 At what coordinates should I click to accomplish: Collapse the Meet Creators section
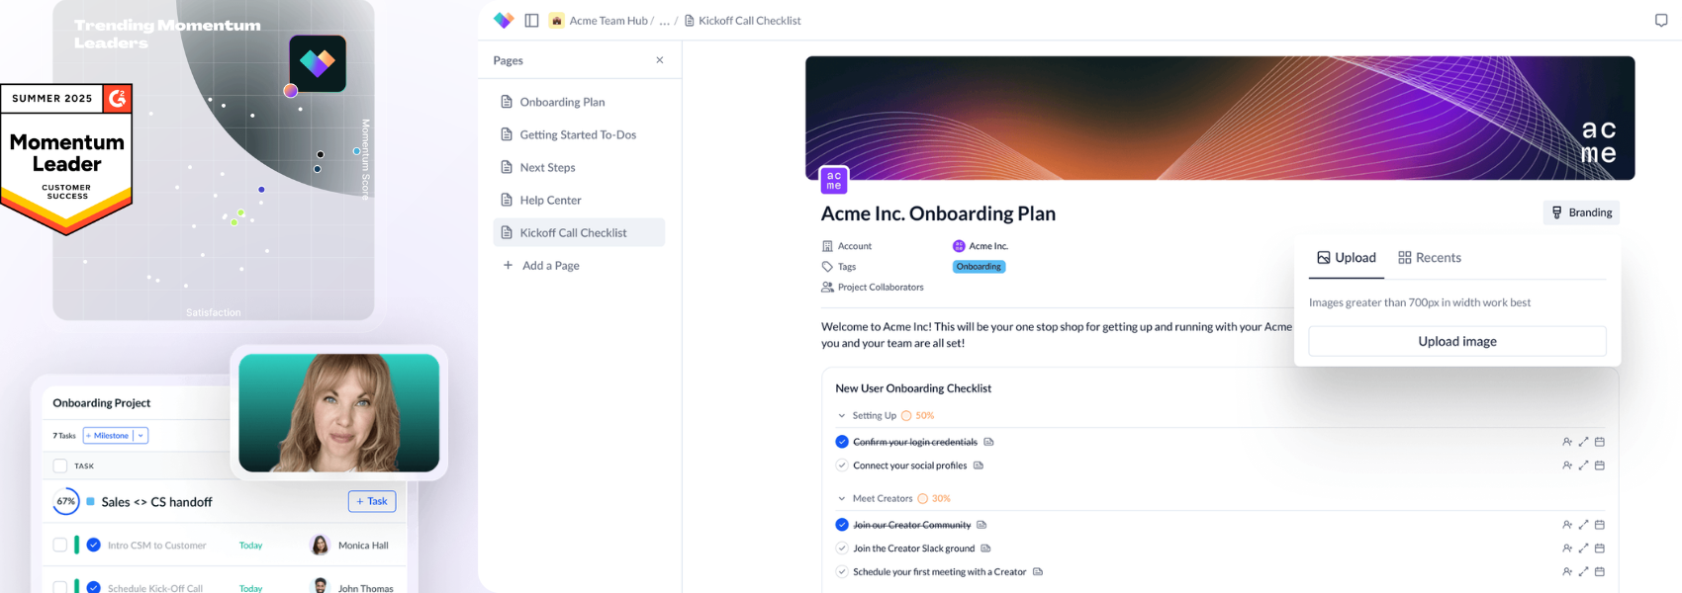[842, 499]
